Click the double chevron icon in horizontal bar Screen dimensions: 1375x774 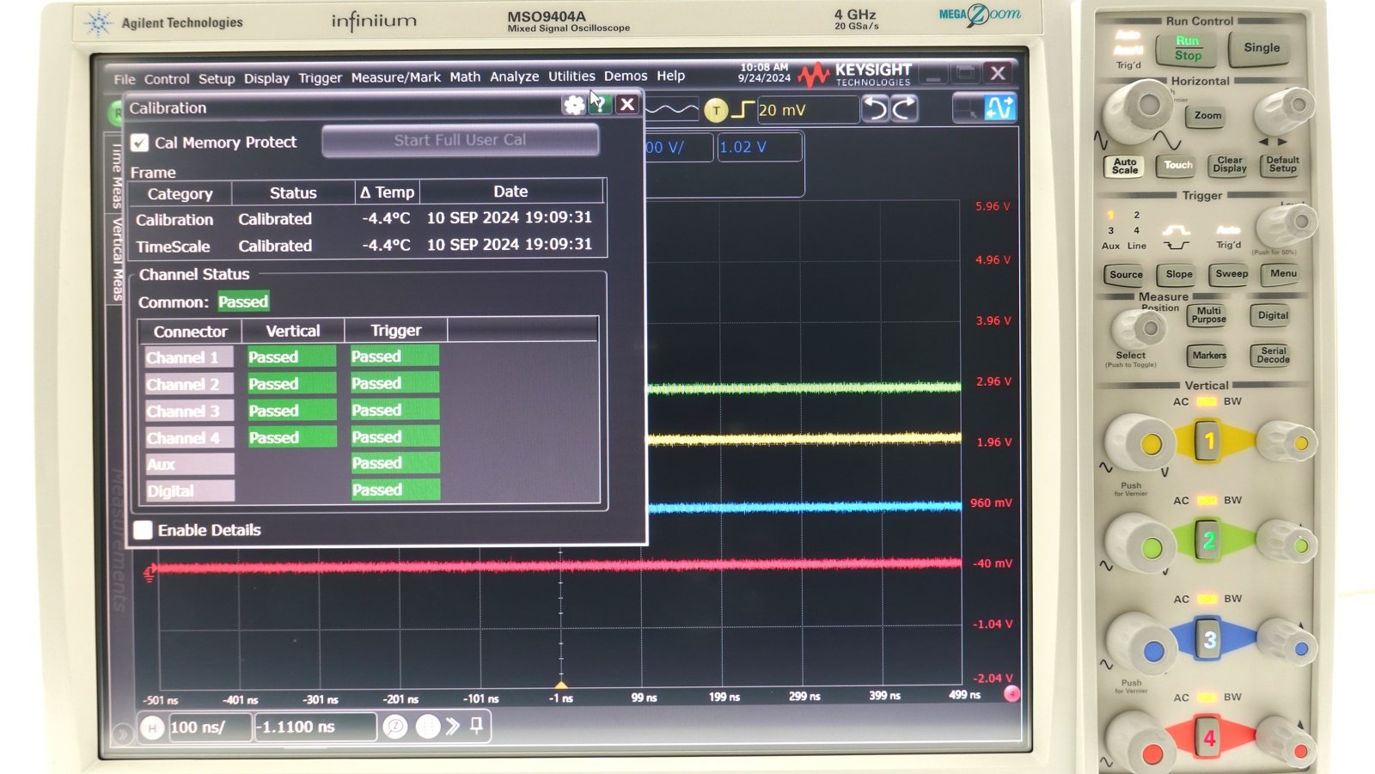(x=453, y=727)
